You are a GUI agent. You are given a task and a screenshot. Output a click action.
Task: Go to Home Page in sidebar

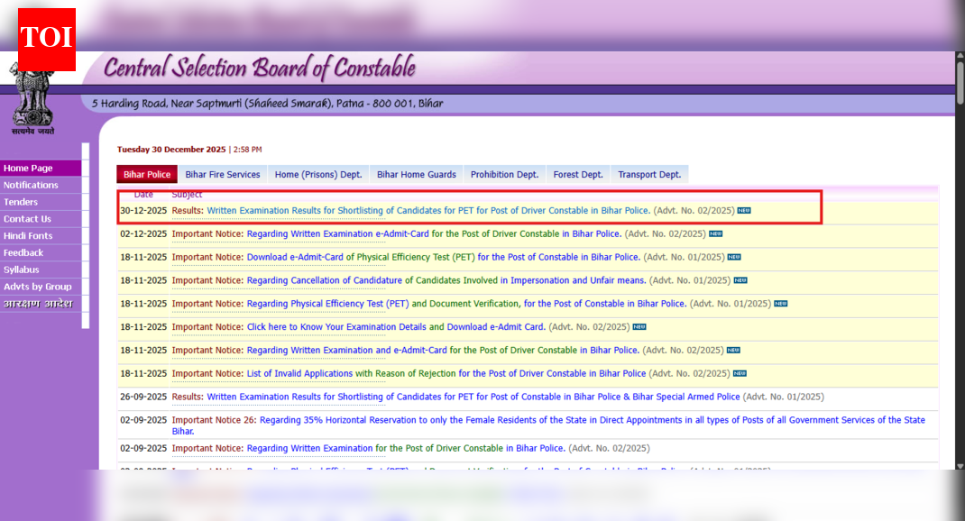click(28, 169)
